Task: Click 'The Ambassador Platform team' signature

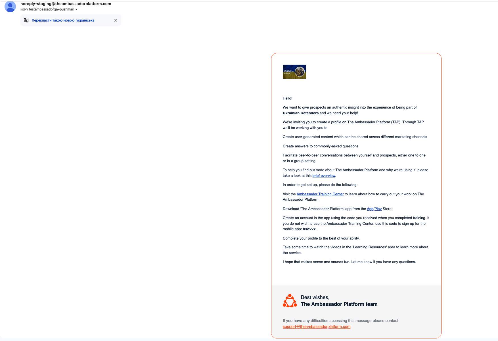Action: [x=339, y=304]
